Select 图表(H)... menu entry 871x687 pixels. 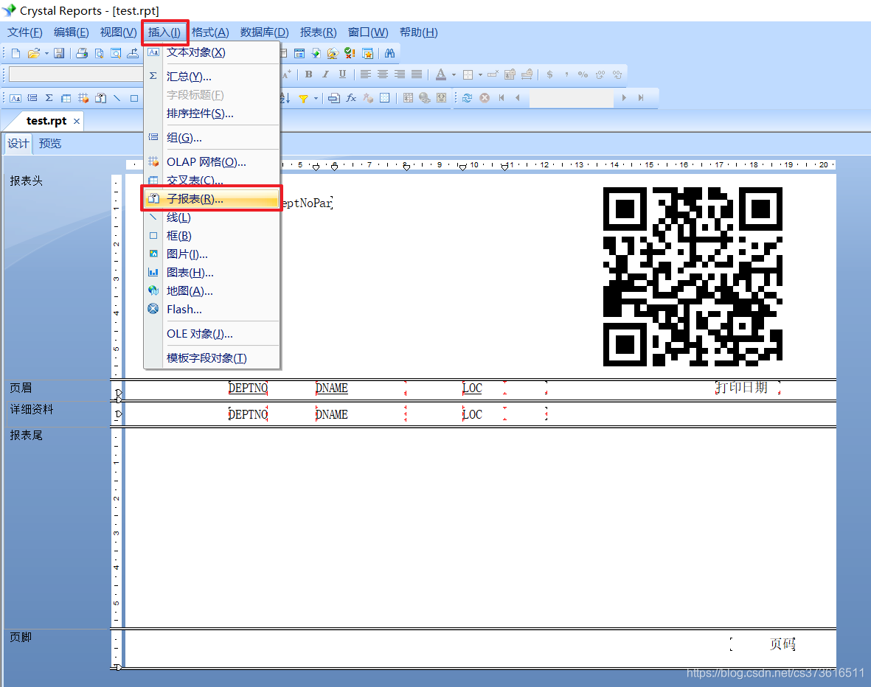point(212,273)
